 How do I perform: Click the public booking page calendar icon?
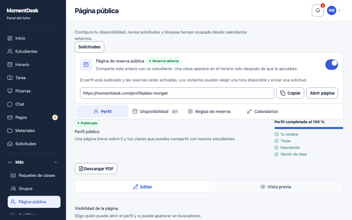tap(86, 65)
